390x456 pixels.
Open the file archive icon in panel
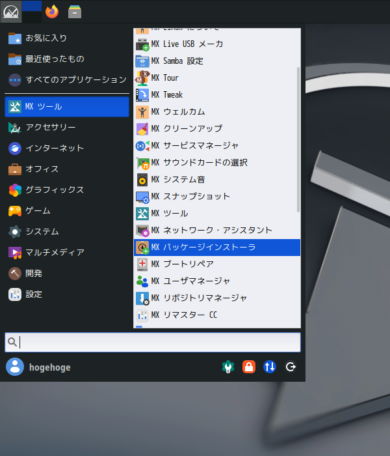pyautogui.click(x=75, y=11)
